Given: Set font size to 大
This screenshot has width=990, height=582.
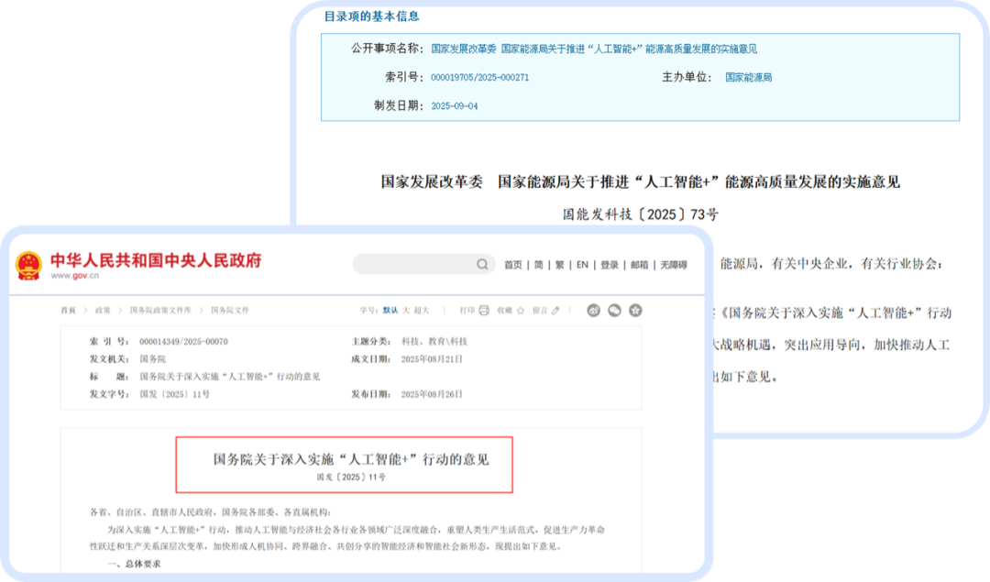Looking at the screenshot, I should (406, 311).
